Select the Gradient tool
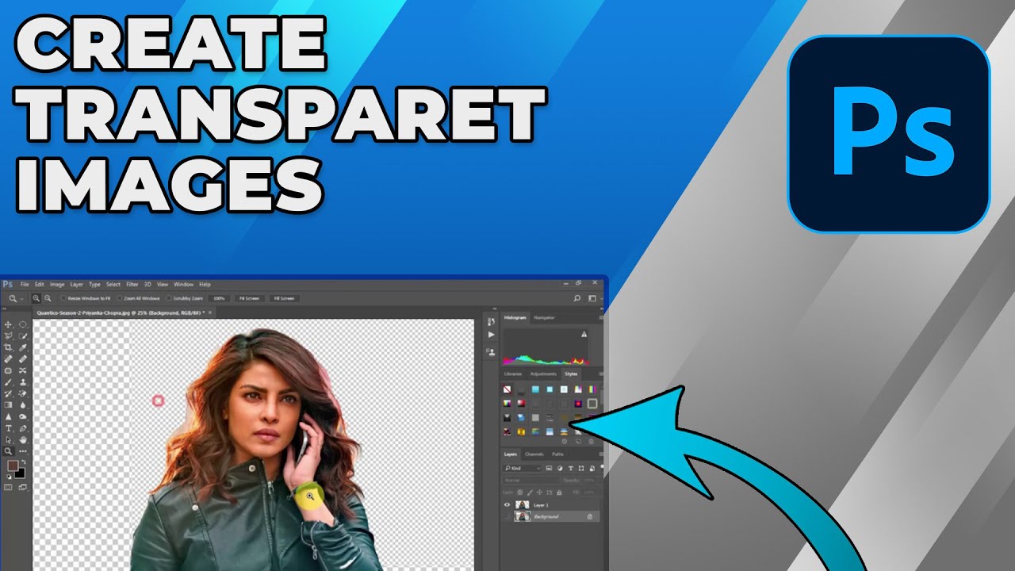 click(8, 404)
